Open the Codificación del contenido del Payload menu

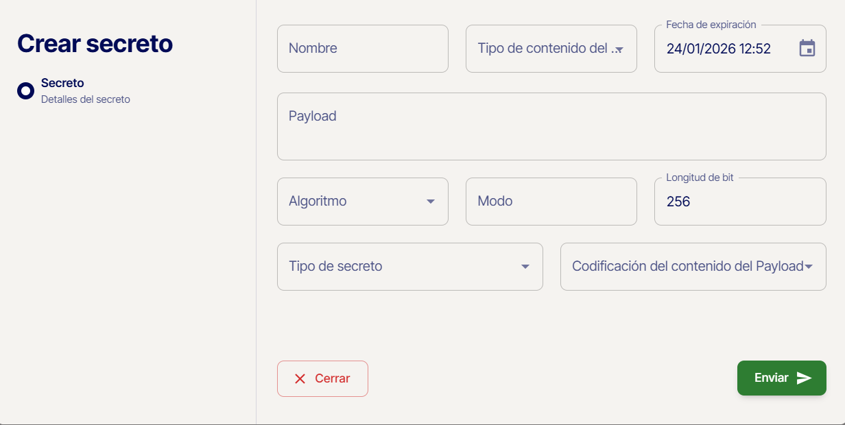[693, 266]
